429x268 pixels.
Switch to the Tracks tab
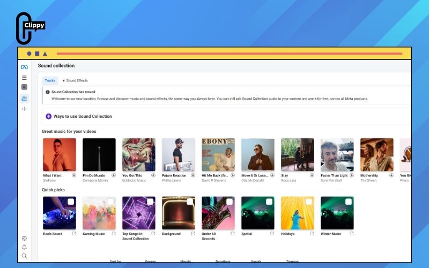(x=50, y=80)
